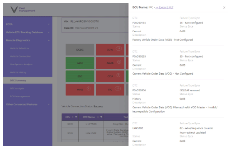Open Vehicle Selection page
Image resolution: width=231 pixels, height=149 pixels.
click(x=19, y=48)
